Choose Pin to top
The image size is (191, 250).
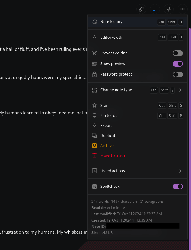click(x=109, y=116)
